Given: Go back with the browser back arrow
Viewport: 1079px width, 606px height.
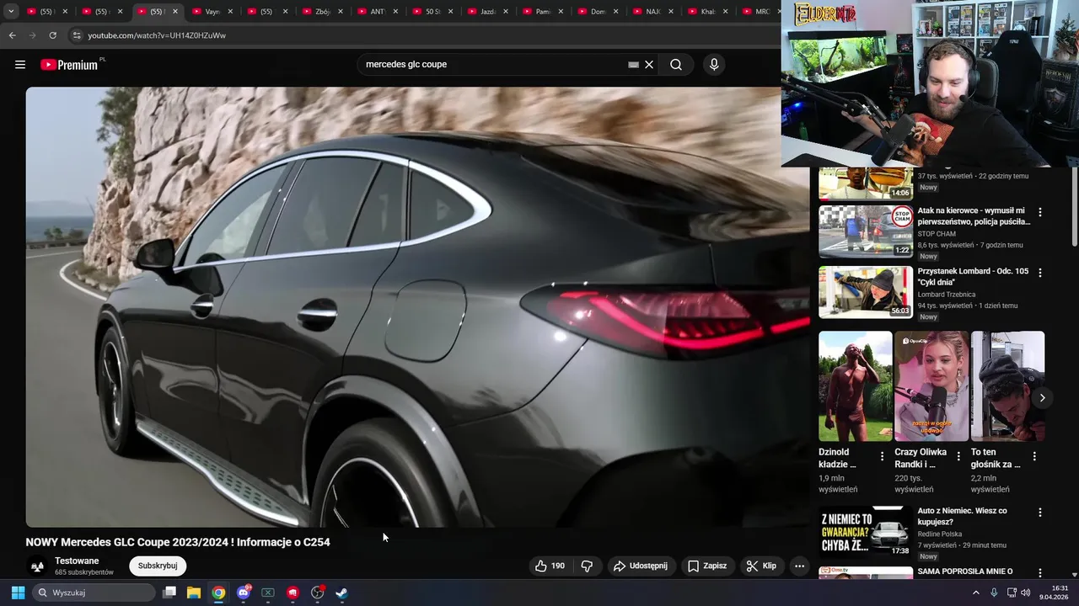Looking at the screenshot, I should tap(12, 35).
